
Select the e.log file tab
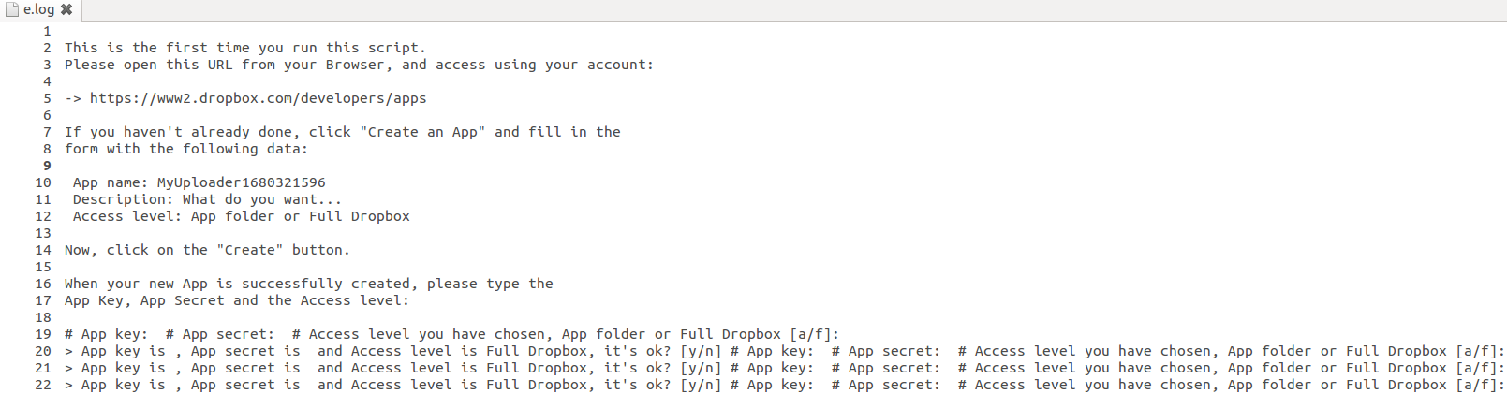(40, 10)
